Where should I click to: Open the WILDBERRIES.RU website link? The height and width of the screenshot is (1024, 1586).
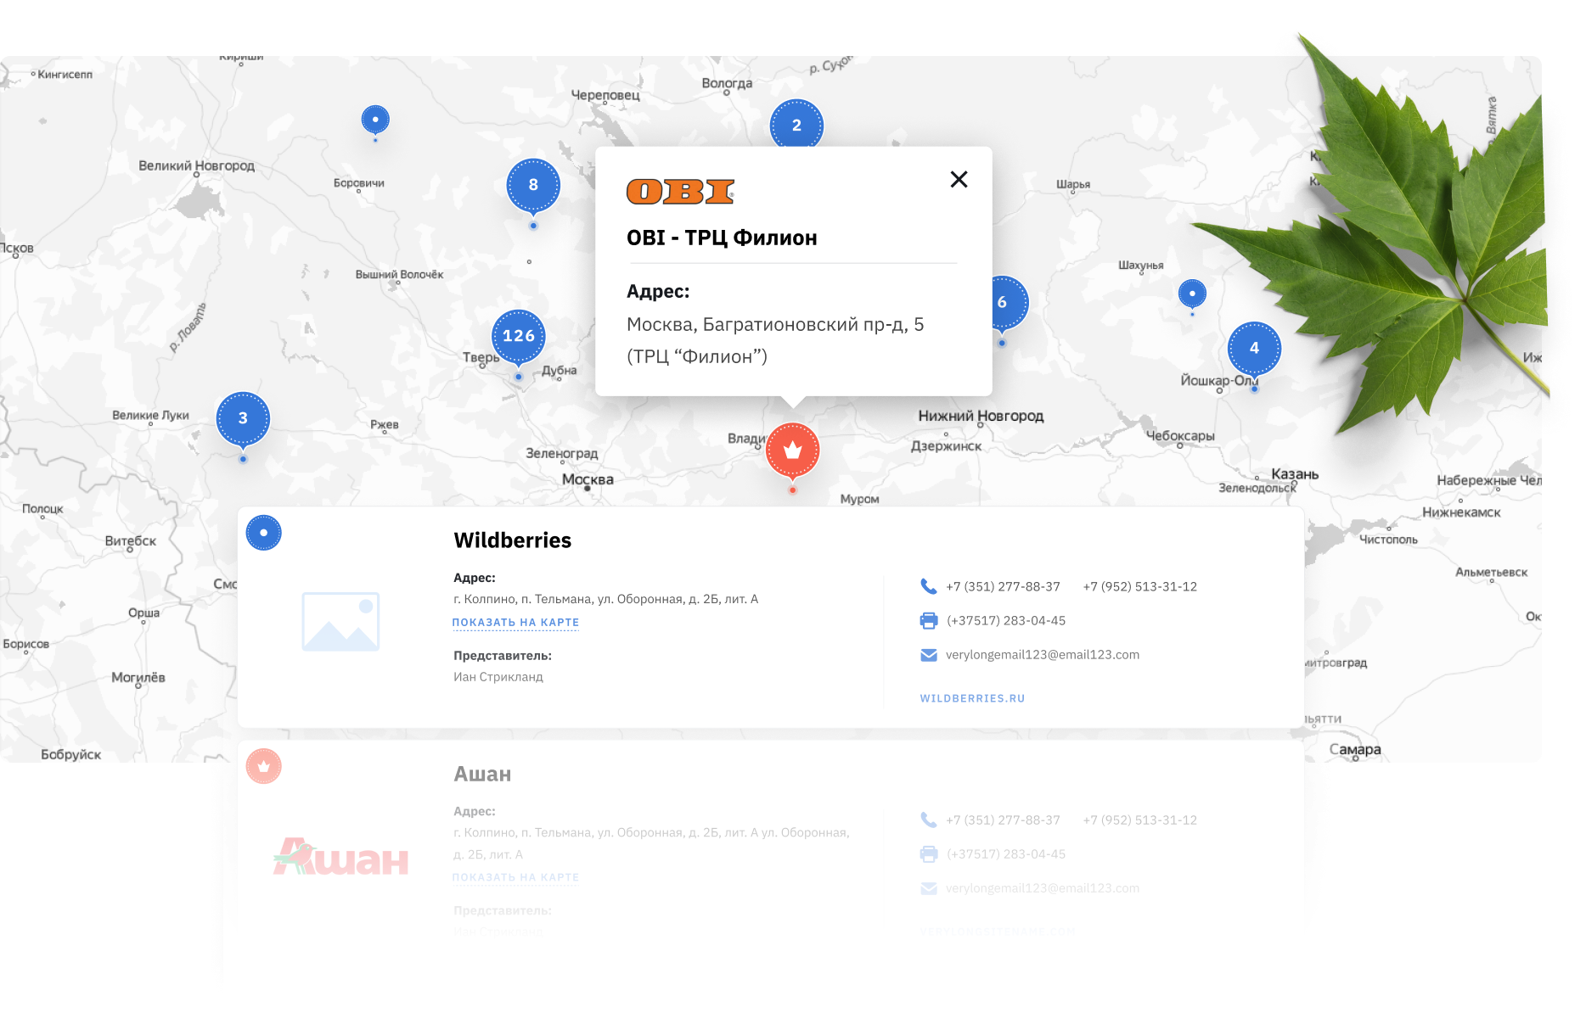point(972,698)
